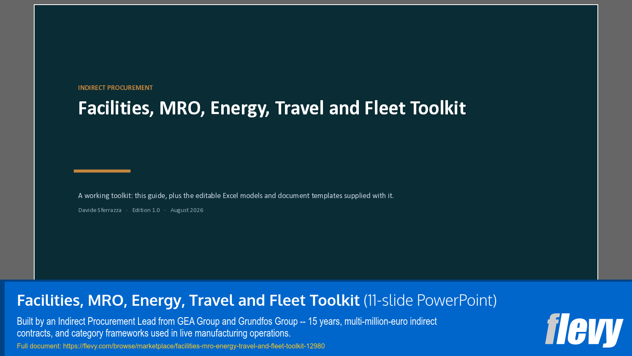Click the flevy logo
The height and width of the screenshot is (356, 632).
tap(584, 330)
